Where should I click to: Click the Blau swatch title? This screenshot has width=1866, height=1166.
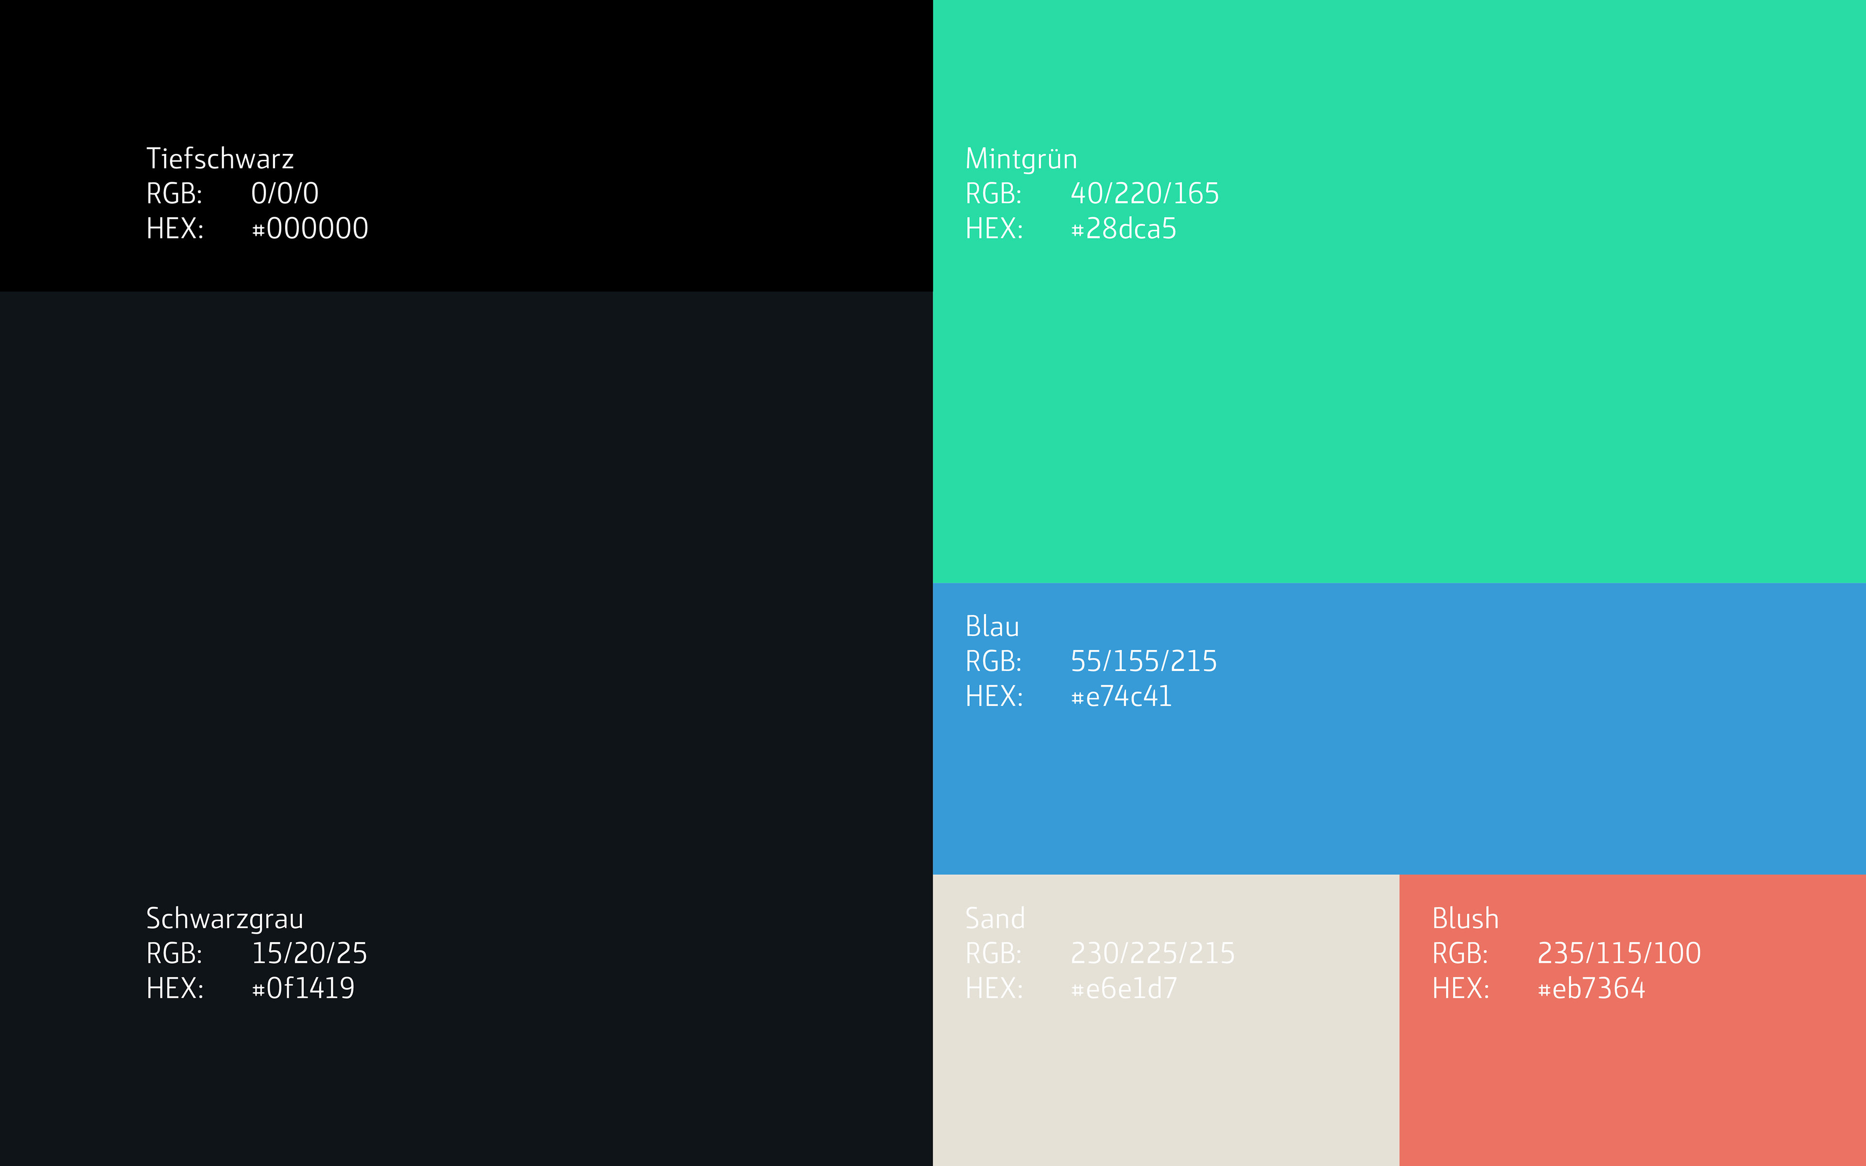[x=992, y=626]
